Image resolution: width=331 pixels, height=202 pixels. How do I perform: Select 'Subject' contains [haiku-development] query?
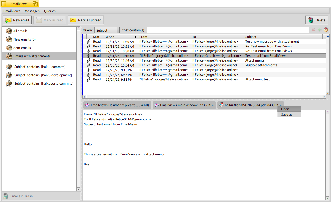[x=42, y=75]
